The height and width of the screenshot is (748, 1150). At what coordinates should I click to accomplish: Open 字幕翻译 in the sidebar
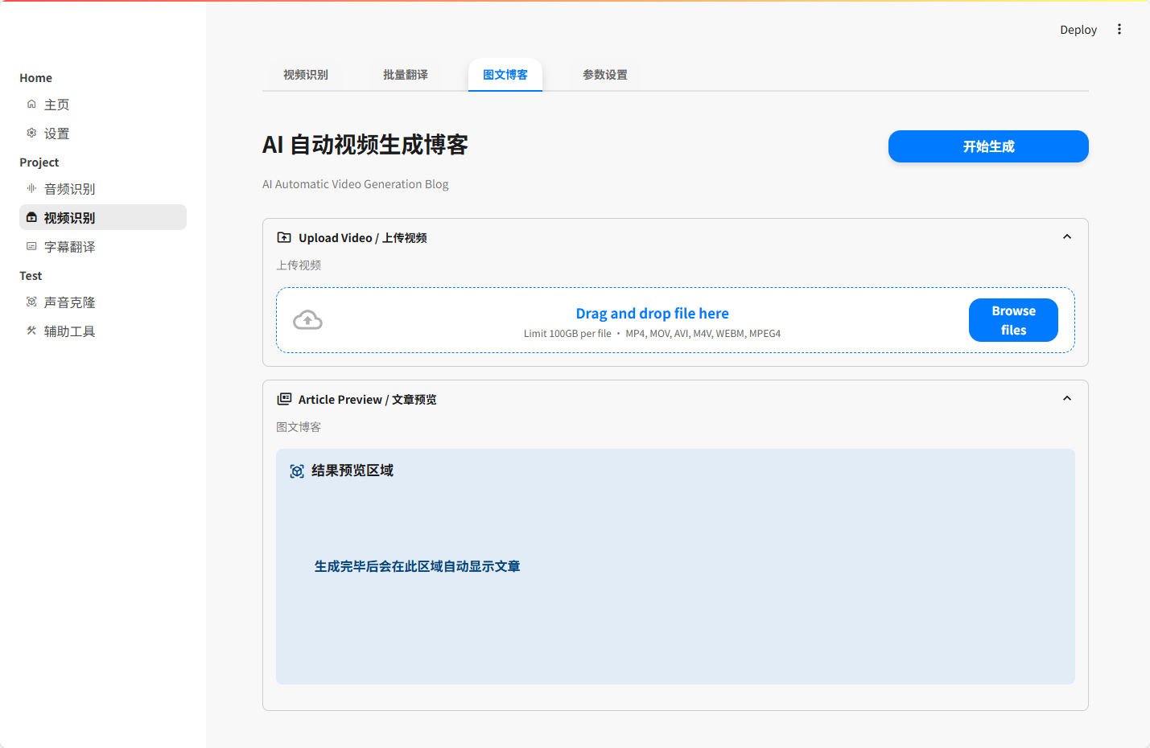[x=70, y=247]
